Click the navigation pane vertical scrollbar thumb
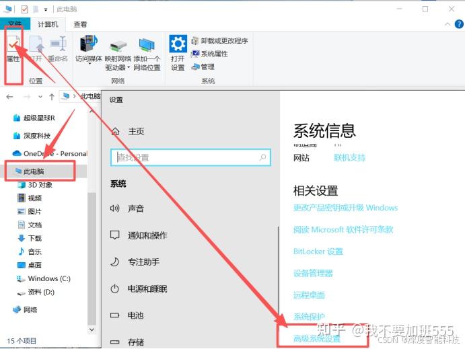This screenshot has width=465, height=349. (92, 258)
